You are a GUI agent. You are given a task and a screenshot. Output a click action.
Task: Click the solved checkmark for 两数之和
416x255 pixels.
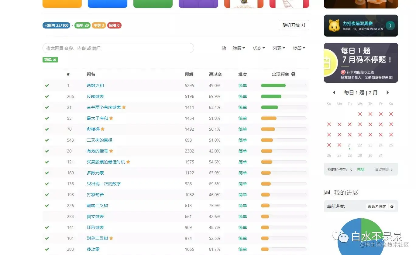coord(47,86)
